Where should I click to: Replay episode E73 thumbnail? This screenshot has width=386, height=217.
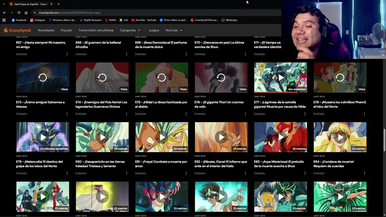coord(43,77)
